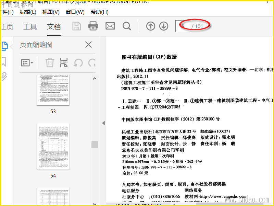
Task: Click the Search magnifier icon
Action: (127, 26)
